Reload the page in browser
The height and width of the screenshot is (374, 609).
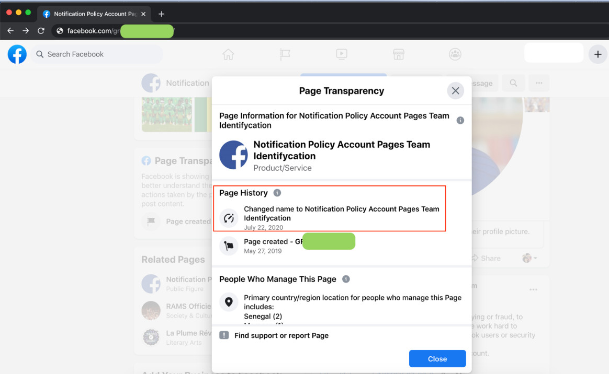41,31
